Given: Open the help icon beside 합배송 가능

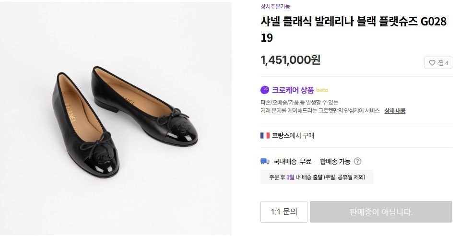Looking at the screenshot, I should pos(357,162).
